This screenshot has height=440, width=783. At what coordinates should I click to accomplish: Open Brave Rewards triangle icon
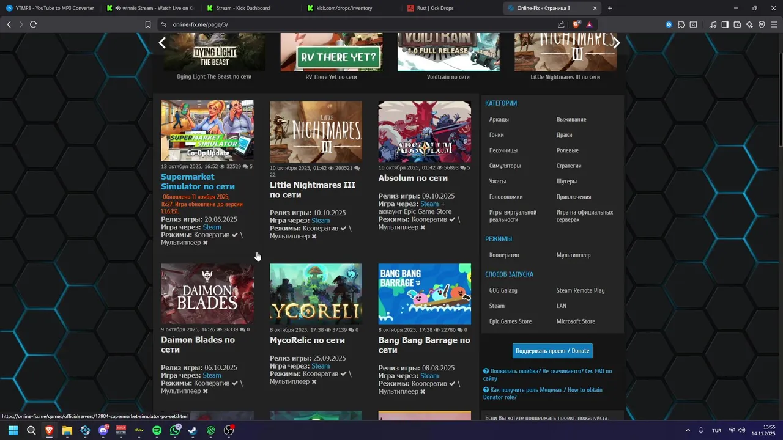(589, 24)
